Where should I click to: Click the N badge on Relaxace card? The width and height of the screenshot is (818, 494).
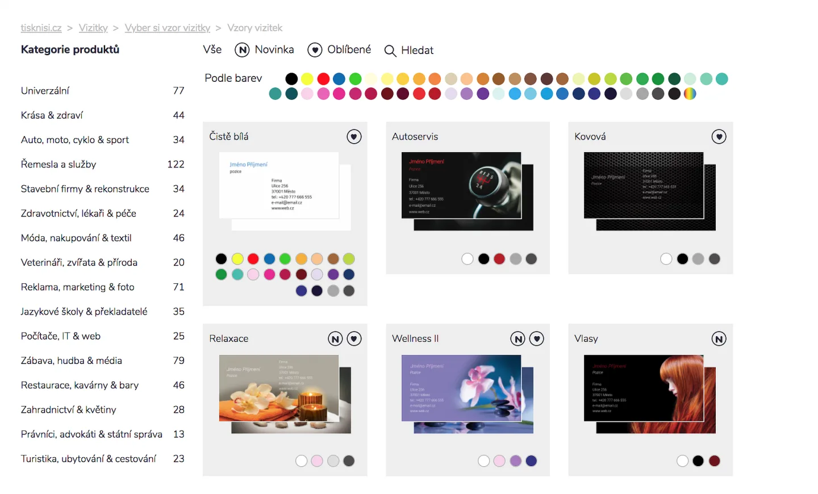(x=335, y=339)
